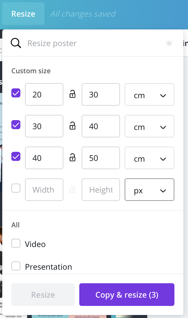Click the disabled lock in empty row
Viewport: 188px width, 318px height.
click(x=72, y=189)
